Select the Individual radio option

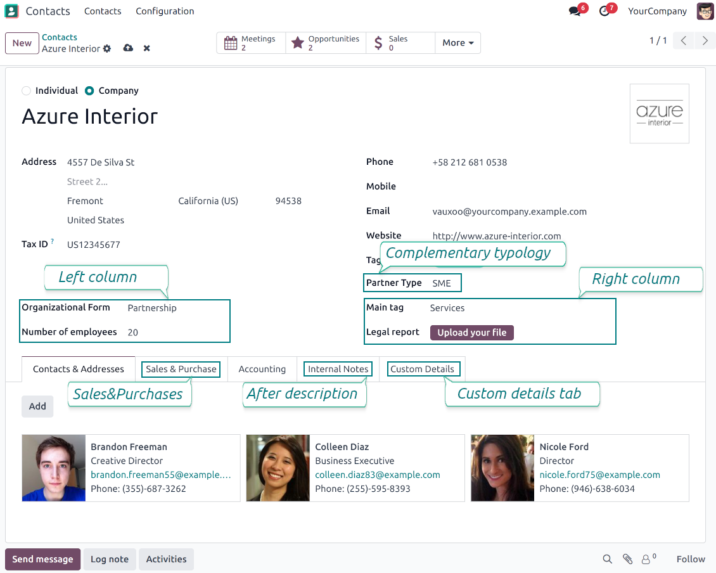coord(27,91)
